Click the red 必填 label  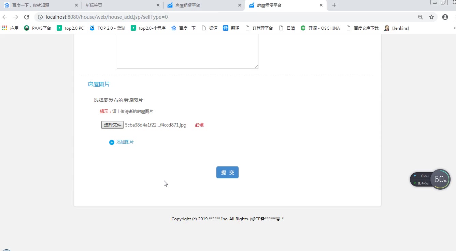(199, 125)
